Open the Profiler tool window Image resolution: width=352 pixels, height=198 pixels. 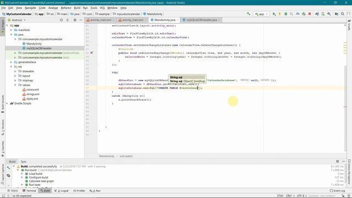coord(79,191)
